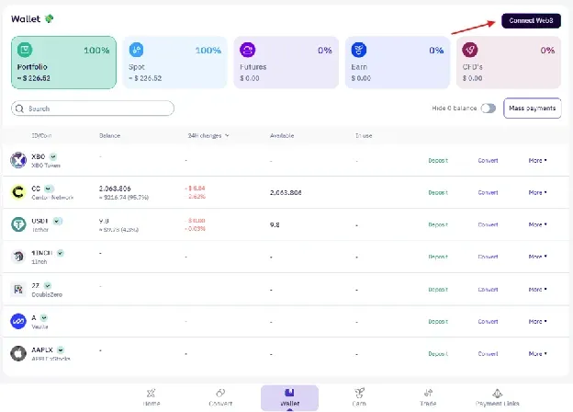Click the Connect Web3 button
Viewport: 573px width, 412px height.
tap(531, 20)
